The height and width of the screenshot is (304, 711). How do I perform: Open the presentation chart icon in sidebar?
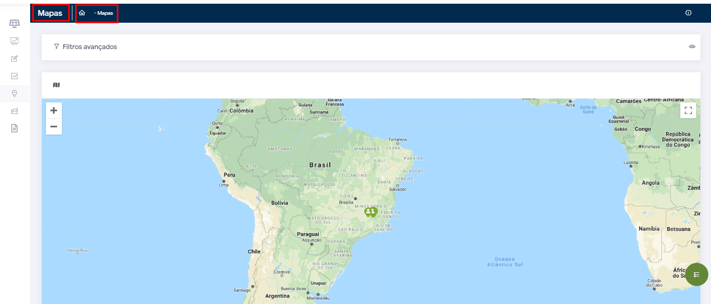point(14,41)
